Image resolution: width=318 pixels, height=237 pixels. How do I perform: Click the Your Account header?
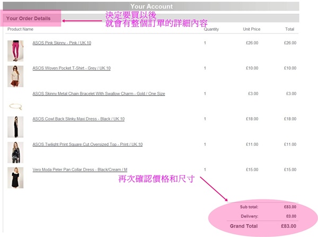152,6
